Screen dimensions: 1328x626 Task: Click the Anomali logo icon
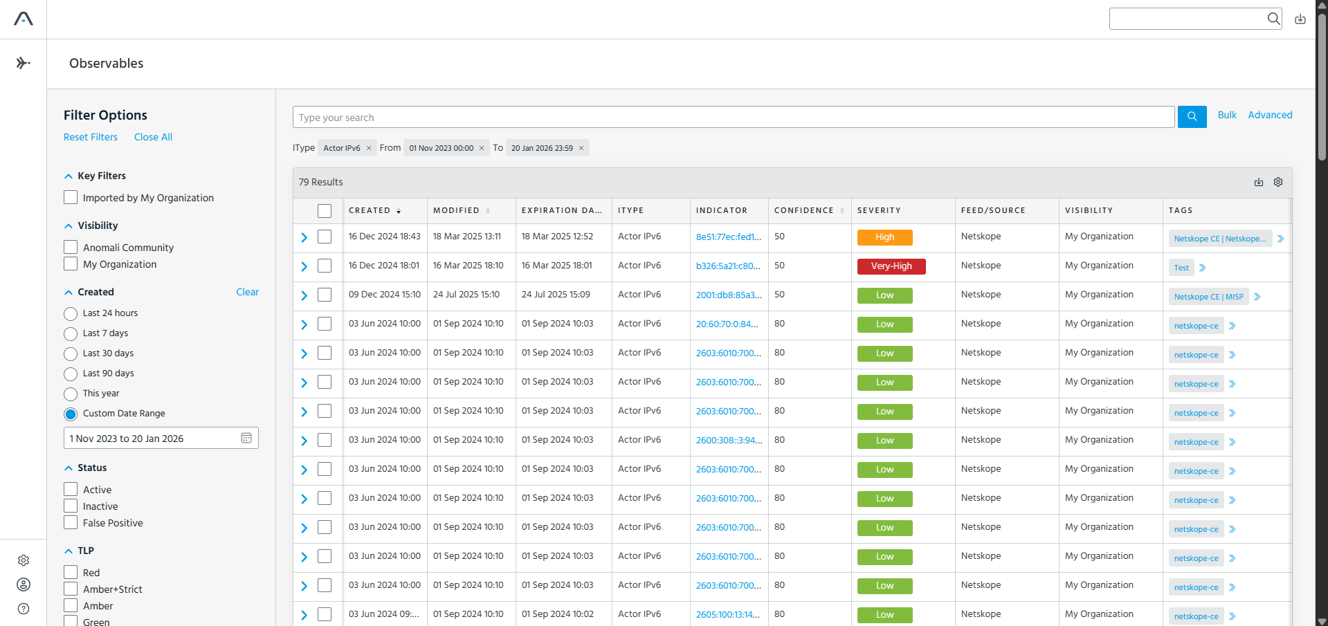pyautogui.click(x=24, y=19)
